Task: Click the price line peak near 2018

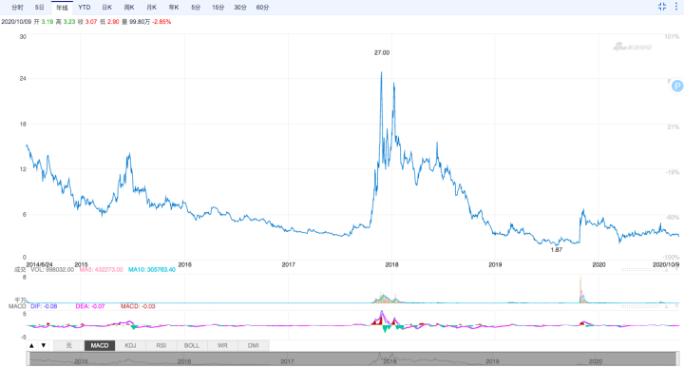Action: (381, 73)
